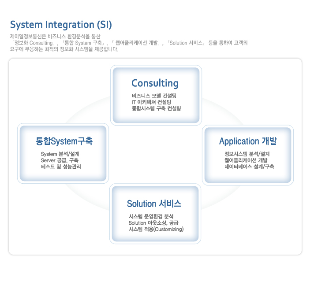Viewport: 314px width, 289px height.
Task: Click the System Integration (SI) heading
Action: (61, 25)
